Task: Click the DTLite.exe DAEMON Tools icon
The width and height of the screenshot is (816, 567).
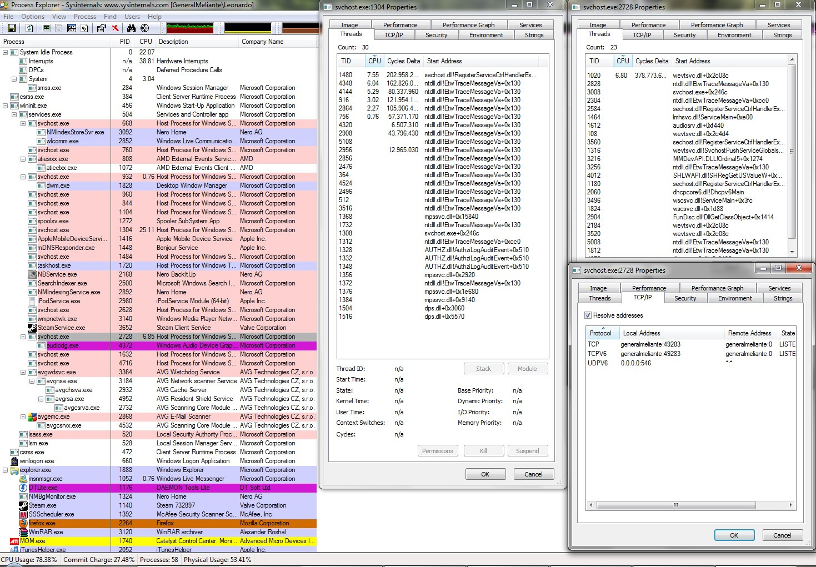Action: pyautogui.click(x=23, y=488)
